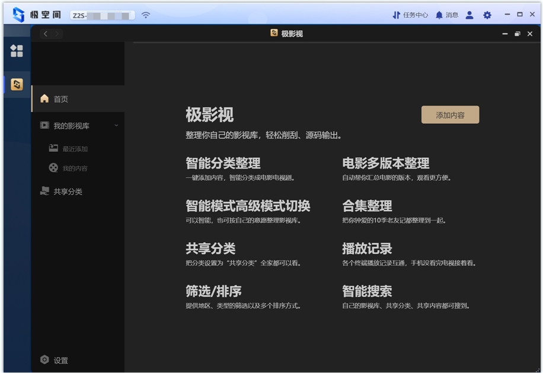This screenshot has width=543, height=373.
Task: Click the Z2S device name field
Action: pyautogui.click(x=102, y=15)
